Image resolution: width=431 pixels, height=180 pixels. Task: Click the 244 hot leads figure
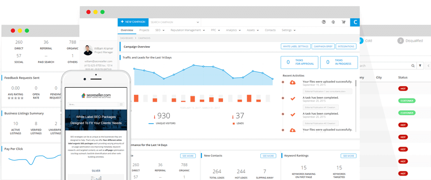coord(241,172)
